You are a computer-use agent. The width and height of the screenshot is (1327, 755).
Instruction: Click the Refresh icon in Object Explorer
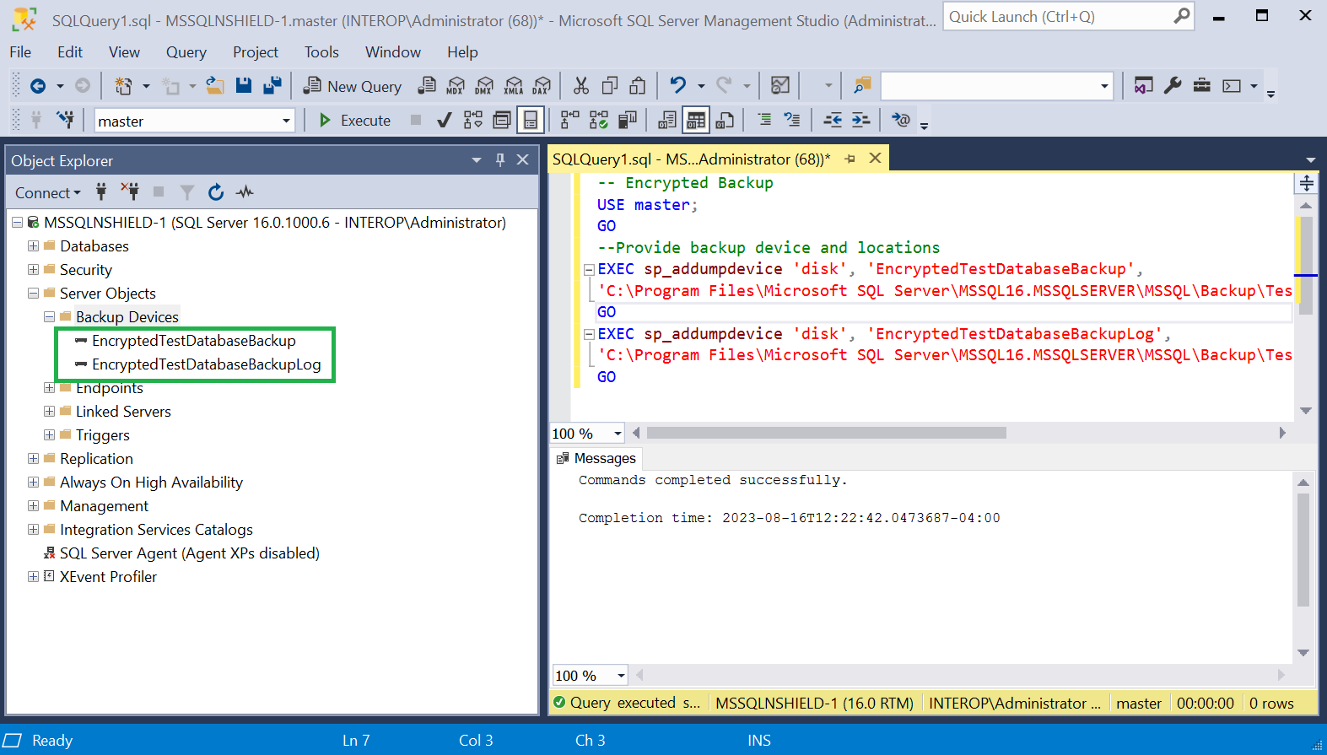point(216,192)
